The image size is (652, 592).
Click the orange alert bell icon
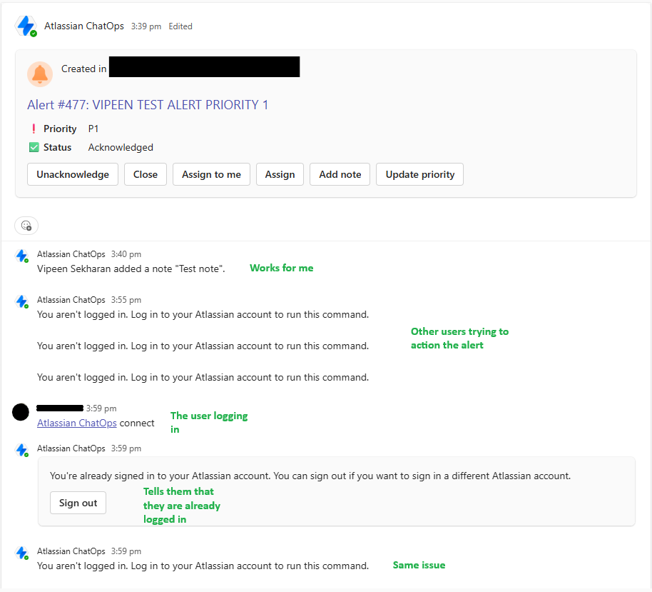coord(40,74)
